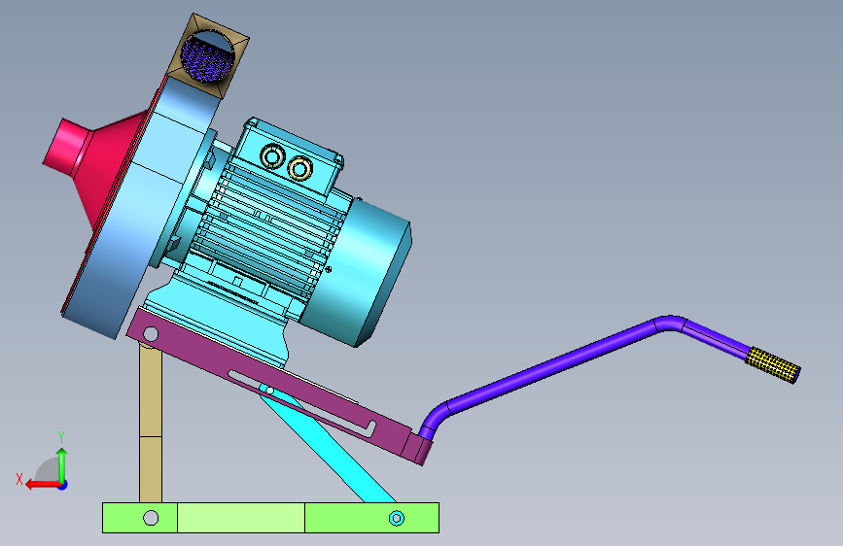Click the cyan pin in green base

point(397,518)
